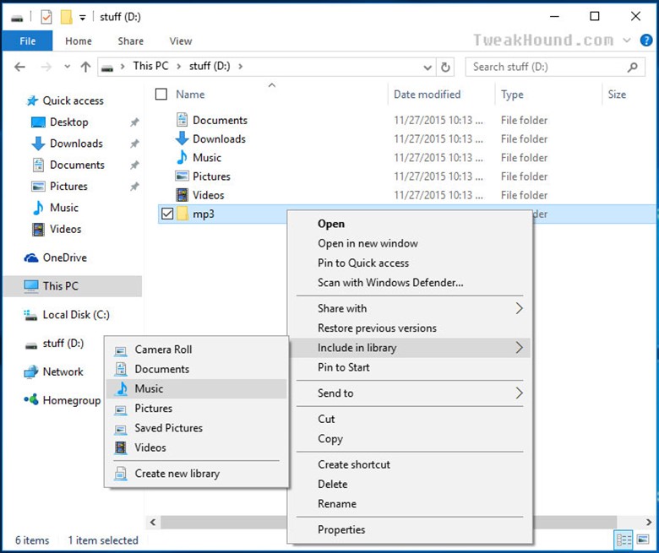The image size is (659, 553).
Task: Open the Customize Quick Access Toolbar dropdown
Action: 83,18
